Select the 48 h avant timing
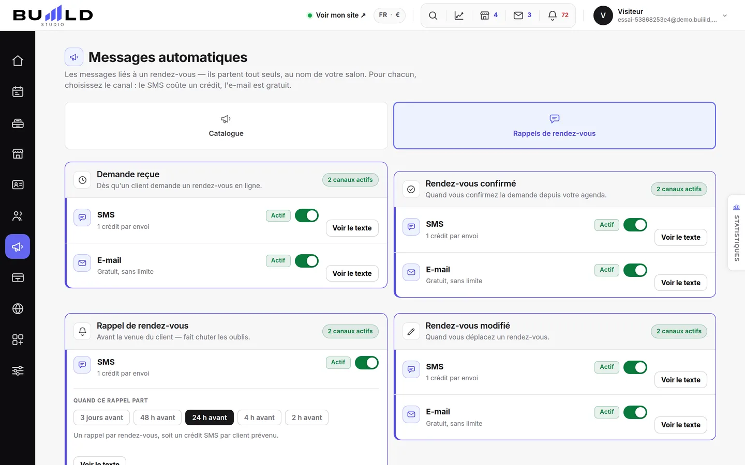This screenshot has width=745, height=465. coord(158,417)
